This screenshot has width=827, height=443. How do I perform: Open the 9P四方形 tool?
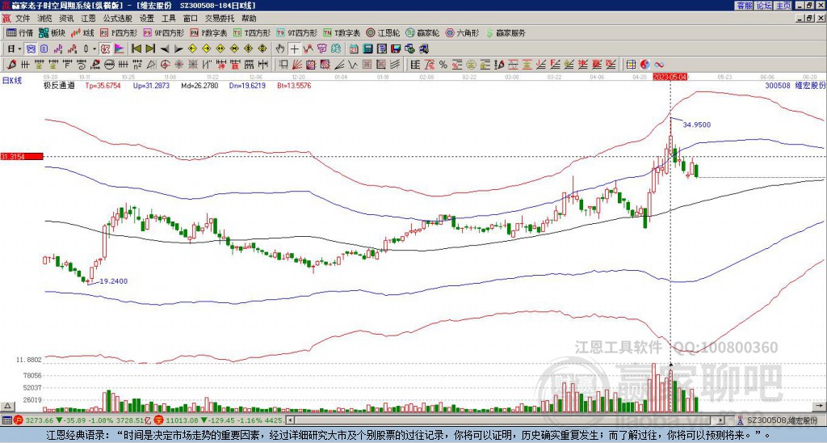(x=164, y=32)
